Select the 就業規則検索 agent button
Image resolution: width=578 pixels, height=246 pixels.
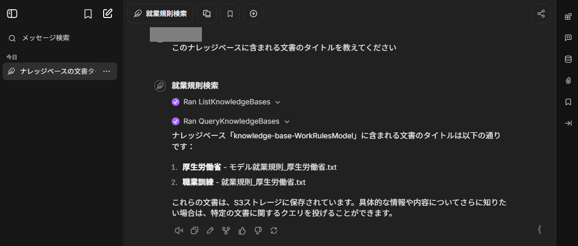(160, 14)
